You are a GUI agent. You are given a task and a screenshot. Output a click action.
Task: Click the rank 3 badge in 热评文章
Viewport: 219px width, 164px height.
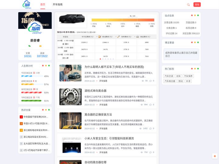21,130
